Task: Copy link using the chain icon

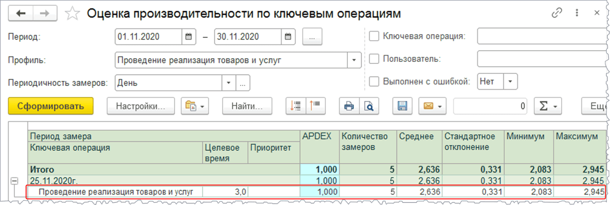Action: tap(557, 13)
